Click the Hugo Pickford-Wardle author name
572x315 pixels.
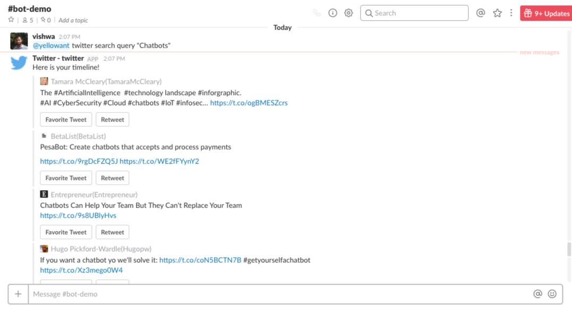[101, 249]
